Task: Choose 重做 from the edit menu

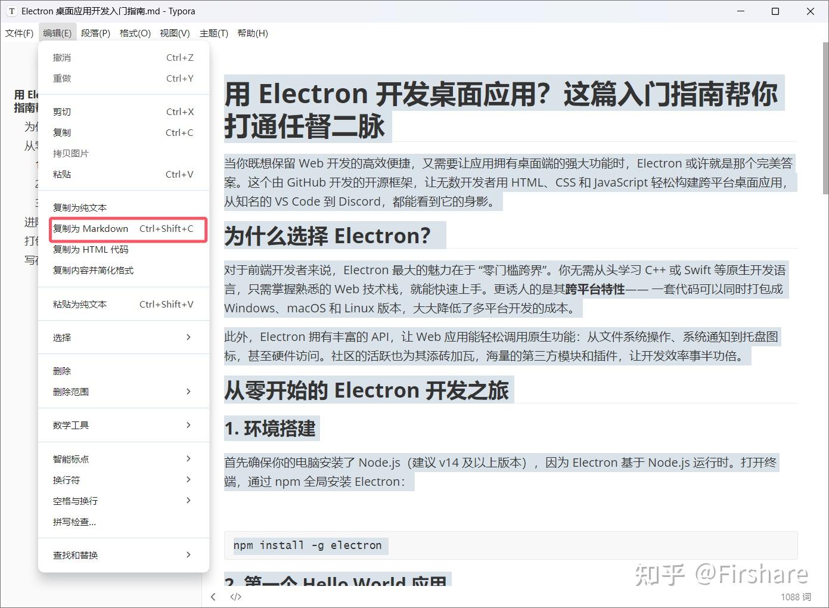Action: coord(123,79)
